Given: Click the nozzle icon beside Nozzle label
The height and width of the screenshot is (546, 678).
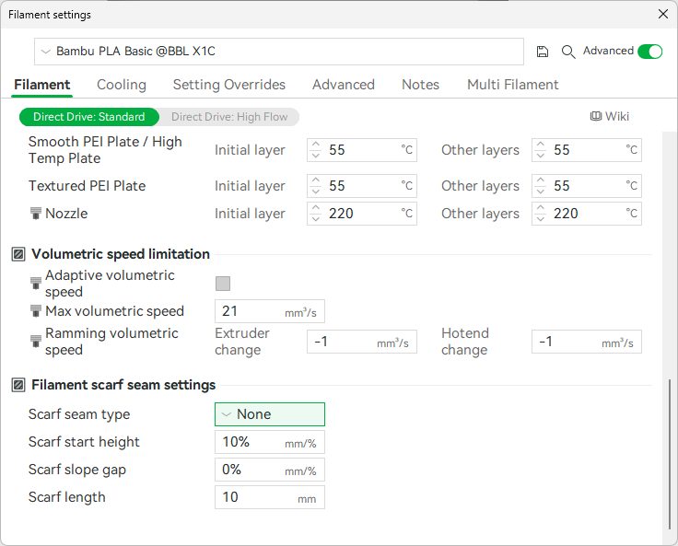Looking at the screenshot, I should coord(36,214).
